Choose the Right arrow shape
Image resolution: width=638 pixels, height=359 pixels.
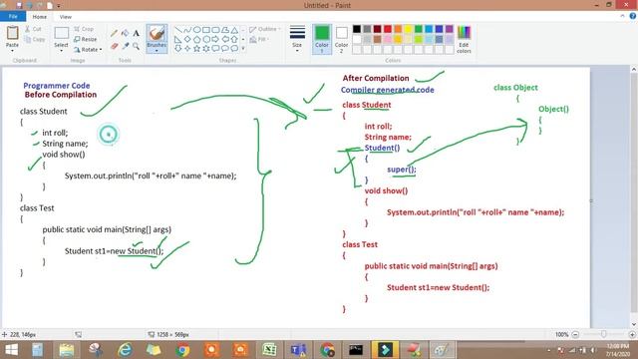pyautogui.click(x=215, y=40)
